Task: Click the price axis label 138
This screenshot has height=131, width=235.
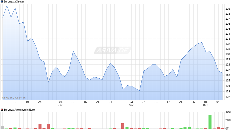Action: click(228, 14)
